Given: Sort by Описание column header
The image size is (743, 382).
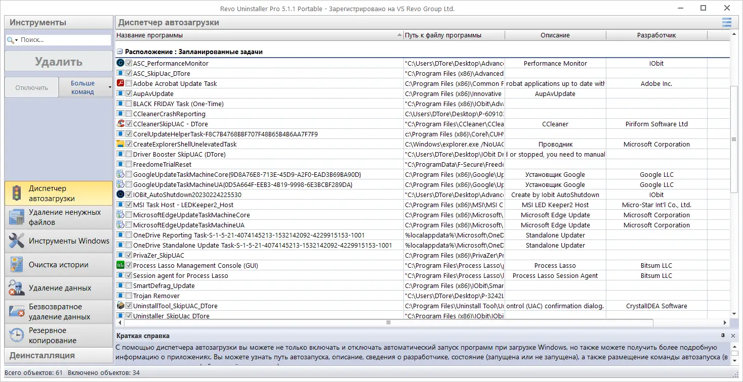Looking at the screenshot, I should [x=555, y=35].
